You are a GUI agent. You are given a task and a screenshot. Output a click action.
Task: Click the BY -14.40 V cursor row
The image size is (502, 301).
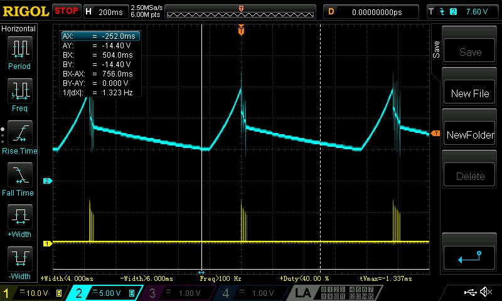[100, 65]
